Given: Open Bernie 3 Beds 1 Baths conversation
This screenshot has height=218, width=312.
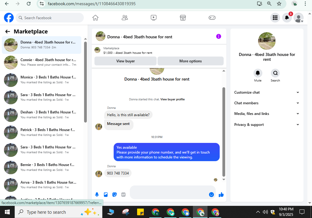Looking at the screenshot, I should pyautogui.click(x=41, y=167).
